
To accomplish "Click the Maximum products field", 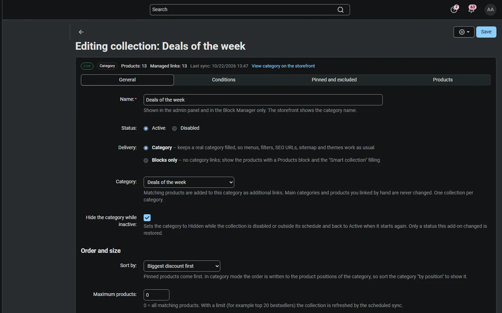I will (x=157, y=295).
